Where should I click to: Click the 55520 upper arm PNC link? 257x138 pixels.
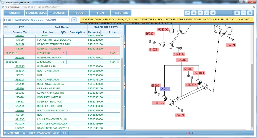point(20,89)
